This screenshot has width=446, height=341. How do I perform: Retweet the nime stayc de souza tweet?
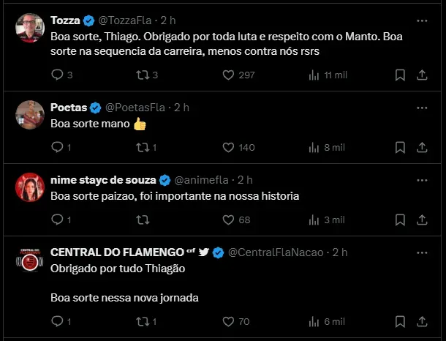tap(143, 220)
